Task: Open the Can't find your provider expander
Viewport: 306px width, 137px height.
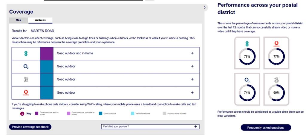Action: pos(195,127)
